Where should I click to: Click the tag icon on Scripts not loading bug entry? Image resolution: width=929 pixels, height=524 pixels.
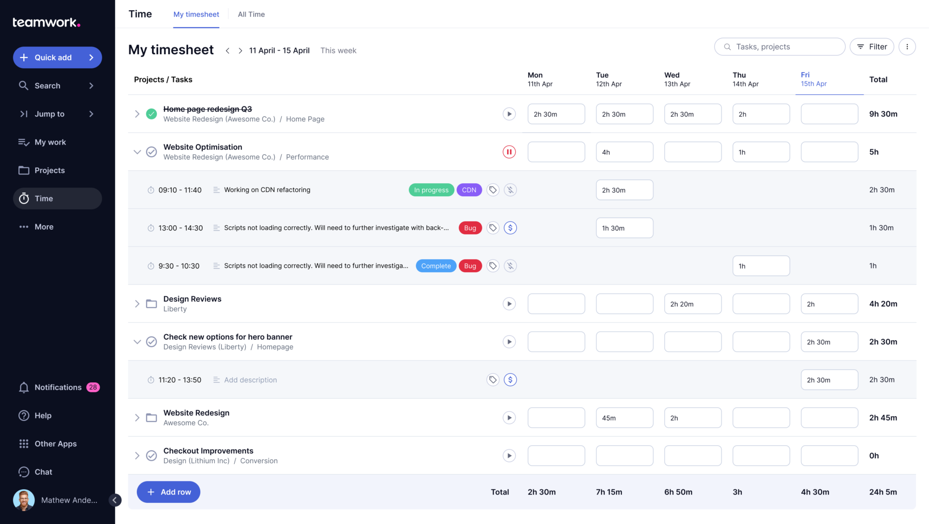tap(492, 228)
